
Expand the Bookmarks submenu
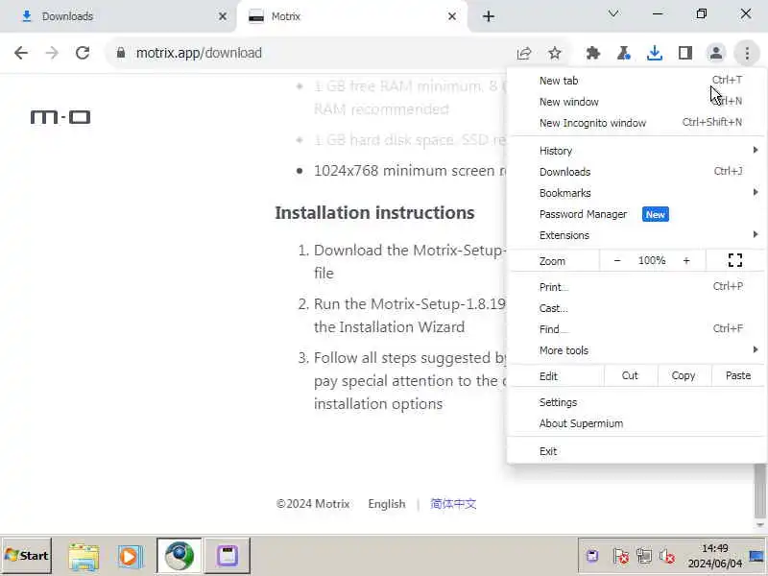(636, 193)
